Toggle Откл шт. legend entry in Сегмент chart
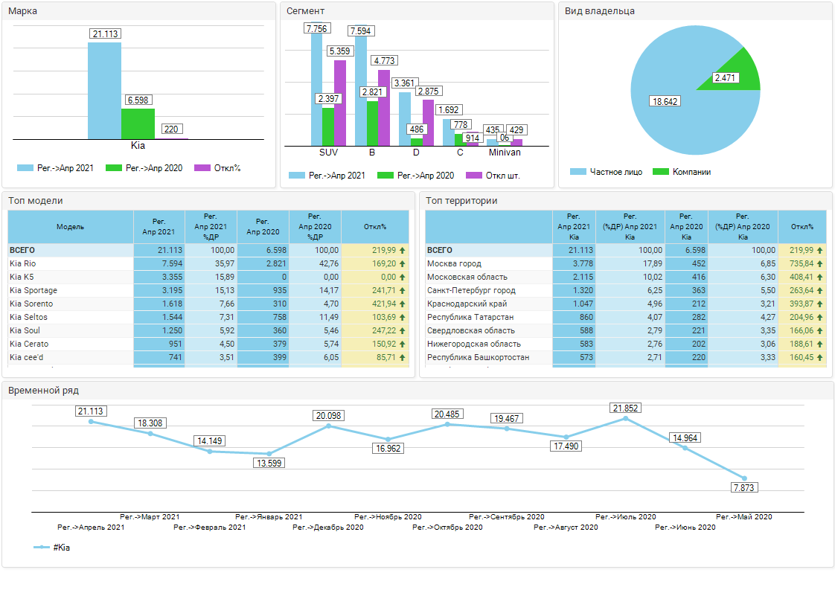 click(492, 176)
